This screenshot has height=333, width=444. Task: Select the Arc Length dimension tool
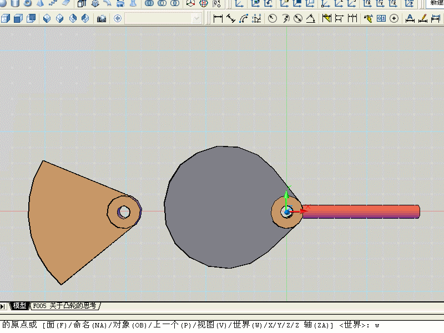[x=244, y=18]
